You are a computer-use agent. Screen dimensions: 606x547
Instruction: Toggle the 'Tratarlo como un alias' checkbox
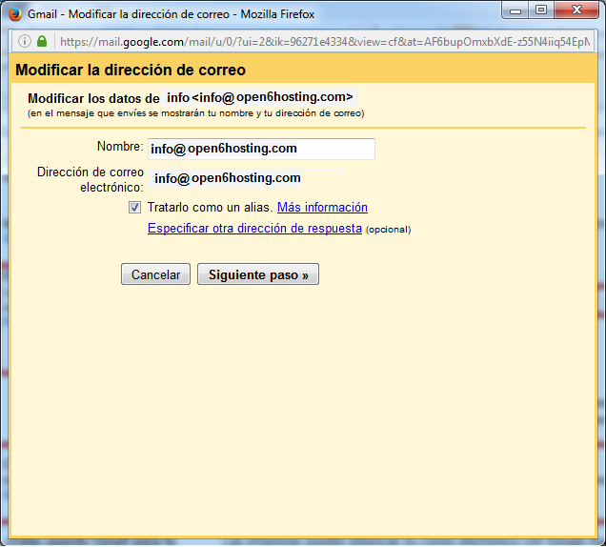[134, 208]
